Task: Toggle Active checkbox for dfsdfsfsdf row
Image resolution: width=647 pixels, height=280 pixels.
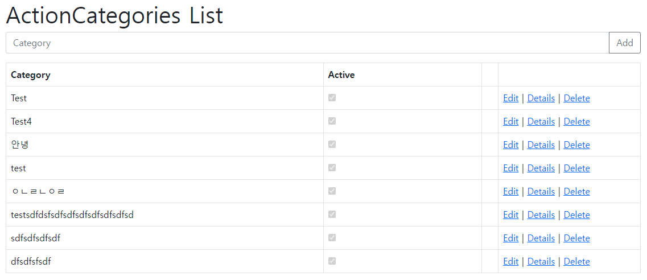Action: tap(332, 261)
